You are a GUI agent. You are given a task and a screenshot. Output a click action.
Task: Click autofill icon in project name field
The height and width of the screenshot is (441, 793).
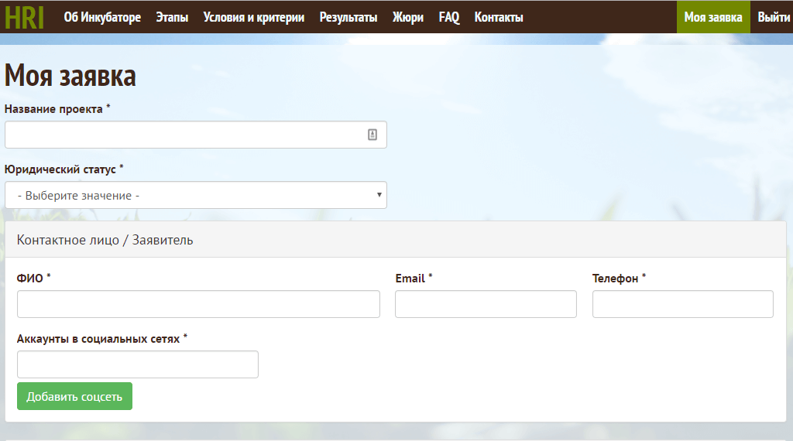pos(372,135)
